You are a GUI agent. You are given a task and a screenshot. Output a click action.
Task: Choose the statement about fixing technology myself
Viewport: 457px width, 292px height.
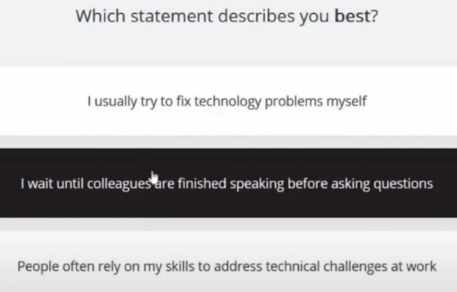228,101
